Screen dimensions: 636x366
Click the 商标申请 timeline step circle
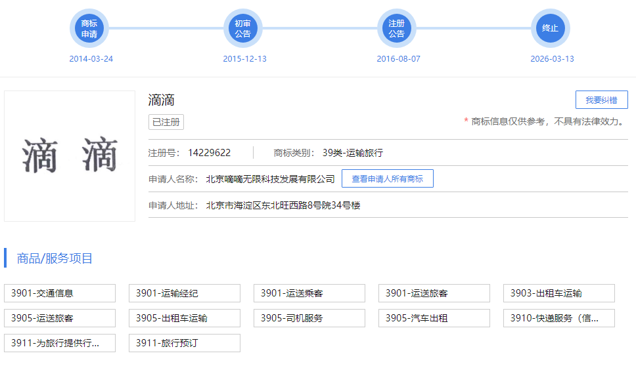tap(89, 28)
